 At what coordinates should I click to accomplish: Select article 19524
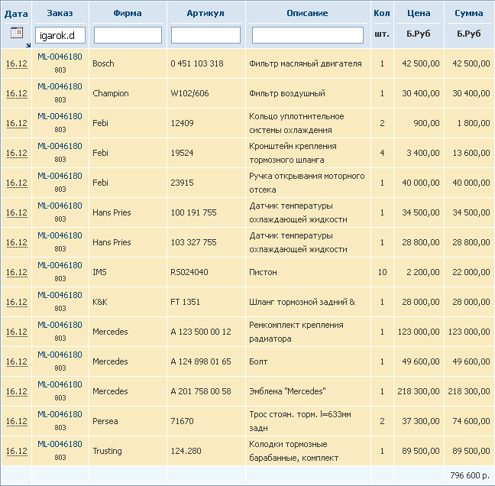(182, 153)
